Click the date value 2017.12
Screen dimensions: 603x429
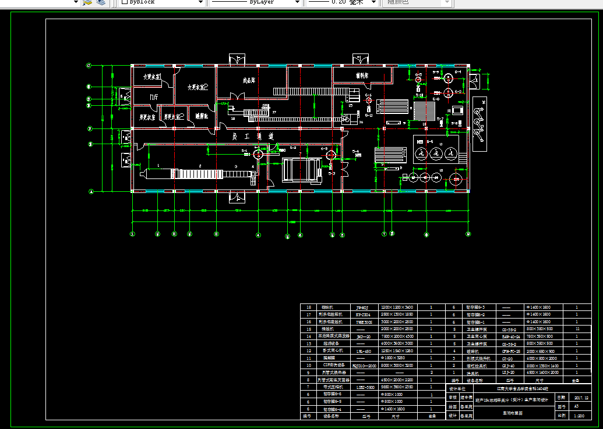coord(581,398)
